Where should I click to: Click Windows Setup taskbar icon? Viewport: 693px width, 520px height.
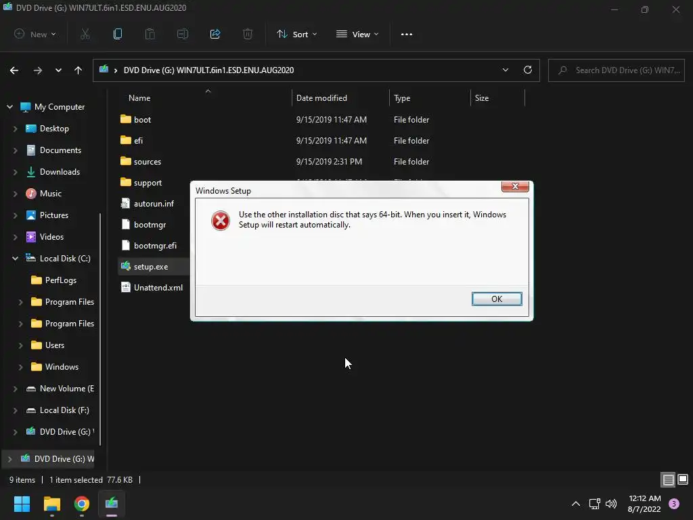pos(112,504)
